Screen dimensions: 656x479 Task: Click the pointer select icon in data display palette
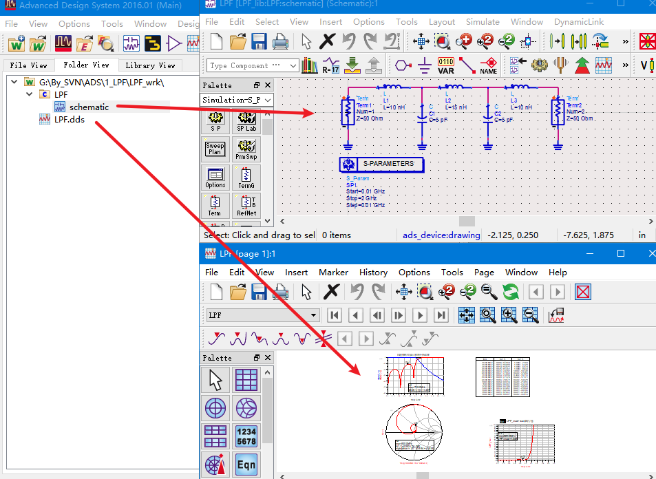[215, 379]
